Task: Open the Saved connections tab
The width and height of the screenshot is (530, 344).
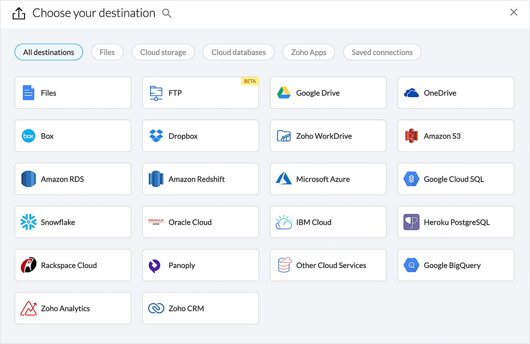Action: [382, 52]
